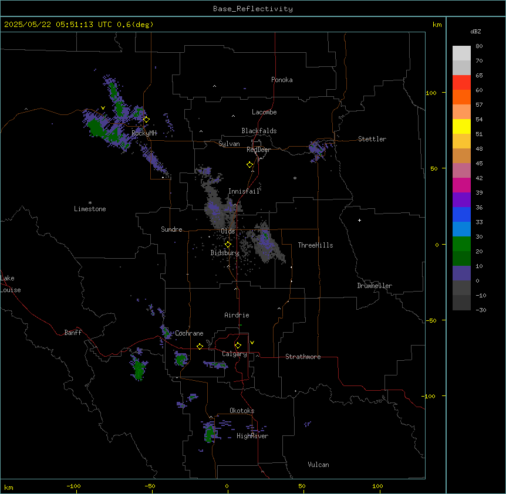Click the bright green 20-30 dBZ swatch

(x=461, y=244)
